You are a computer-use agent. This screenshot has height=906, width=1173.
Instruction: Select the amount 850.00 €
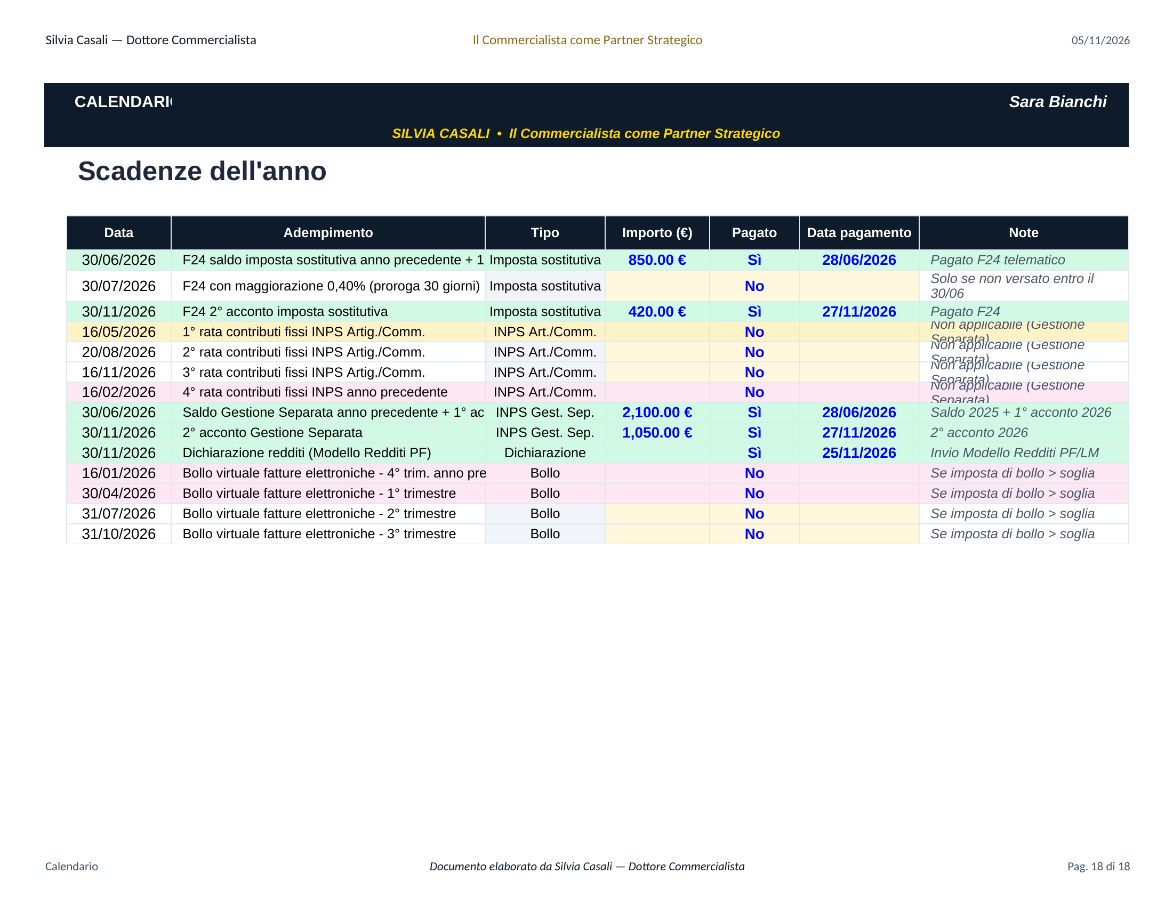click(x=657, y=260)
